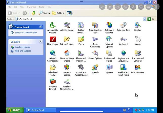Collapse the Control Panel sidebar section
The height and width of the screenshot is (113, 163).
41,27
